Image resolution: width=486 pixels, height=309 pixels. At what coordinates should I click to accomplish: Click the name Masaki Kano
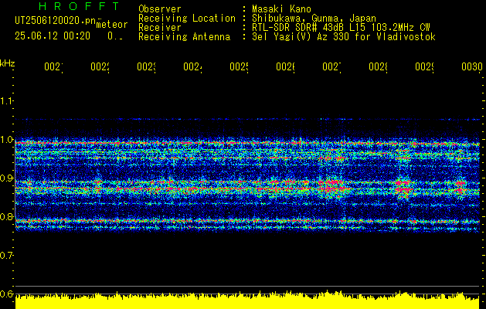click(281, 9)
